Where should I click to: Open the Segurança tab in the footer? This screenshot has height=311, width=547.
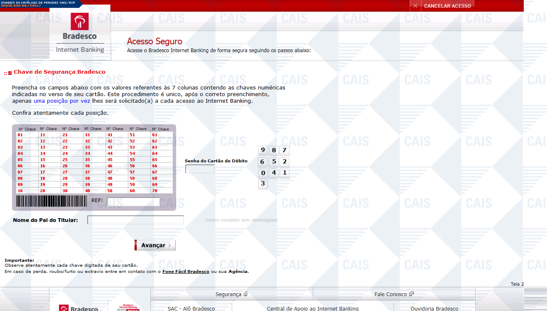(x=231, y=294)
